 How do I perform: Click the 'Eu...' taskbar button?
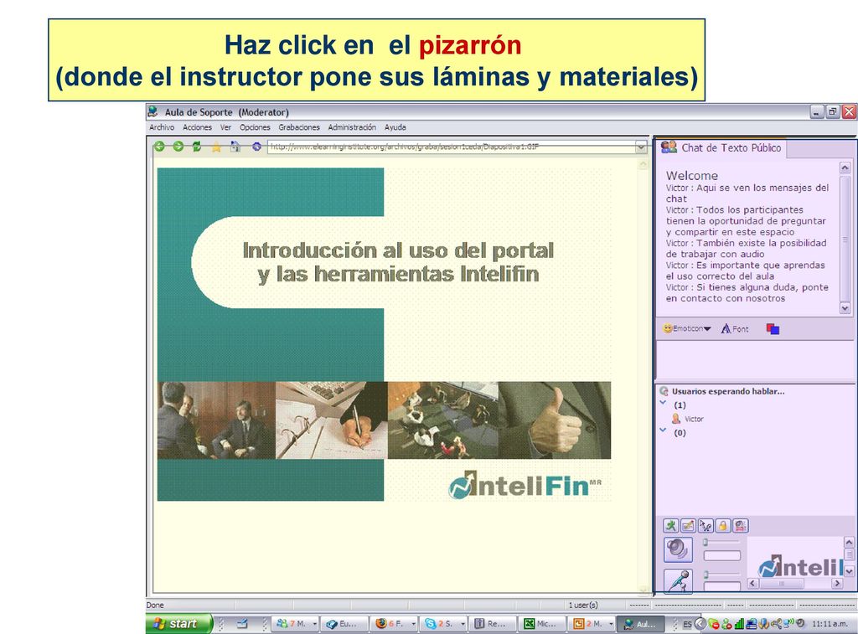click(344, 624)
